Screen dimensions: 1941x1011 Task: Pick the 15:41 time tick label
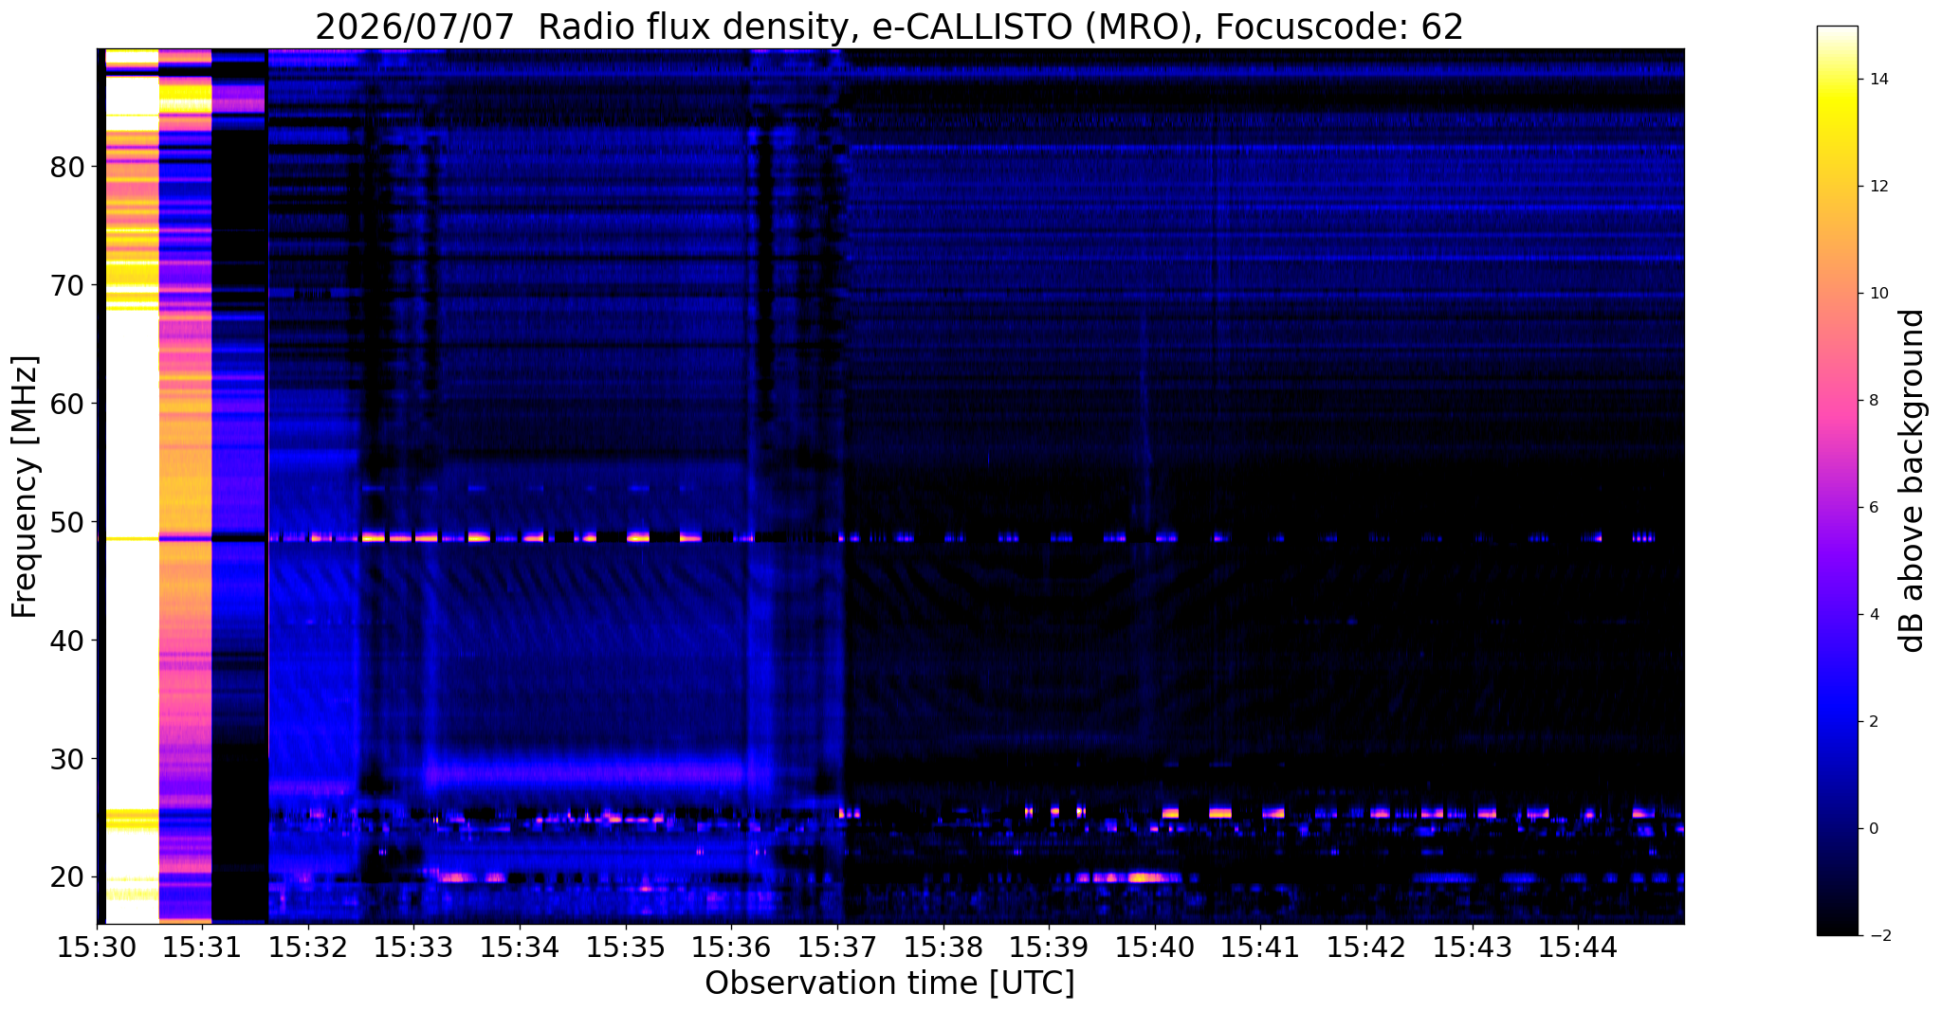click(x=1260, y=948)
